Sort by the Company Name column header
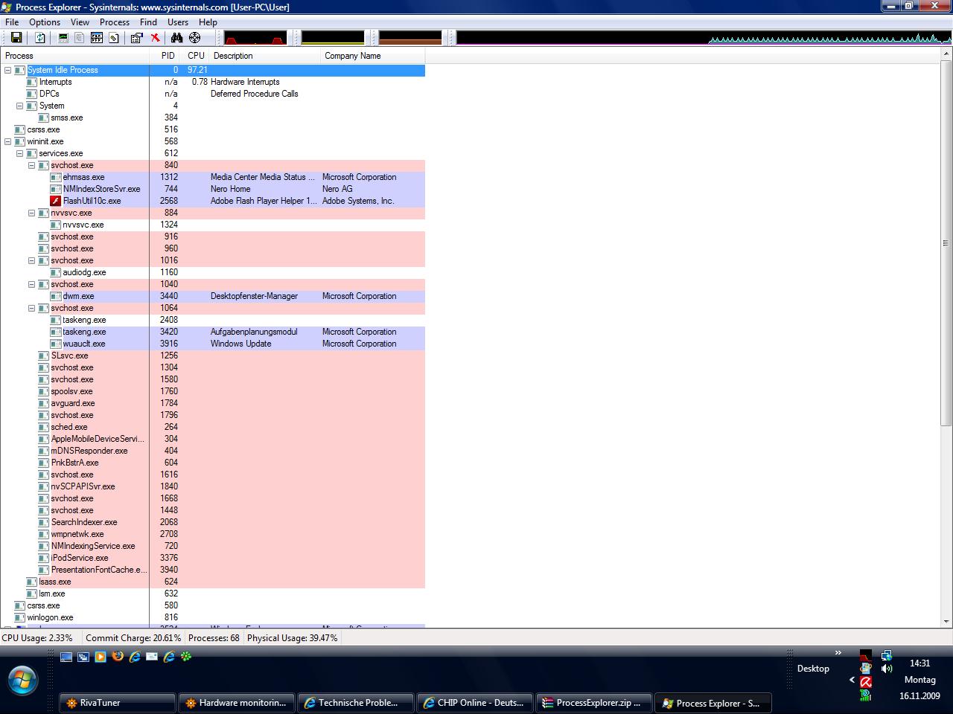Image resolution: width=953 pixels, height=714 pixels. point(373,56)
